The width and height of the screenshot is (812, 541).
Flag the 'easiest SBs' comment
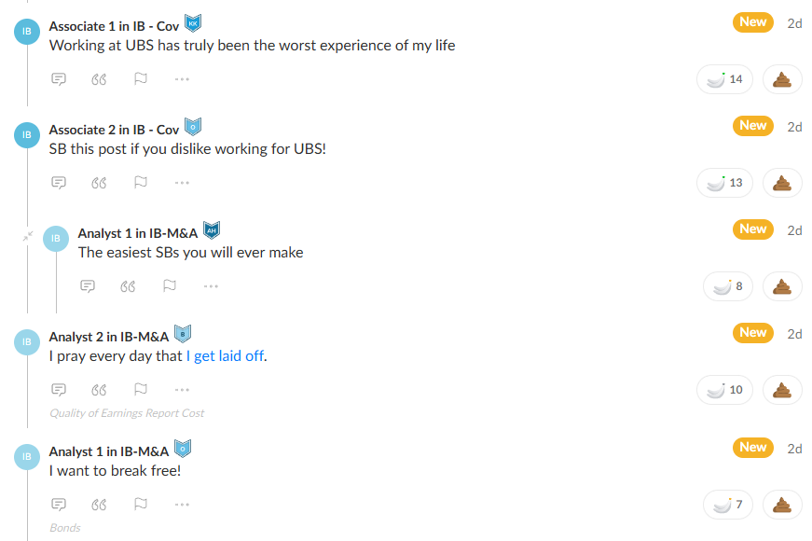coord(170,285)
